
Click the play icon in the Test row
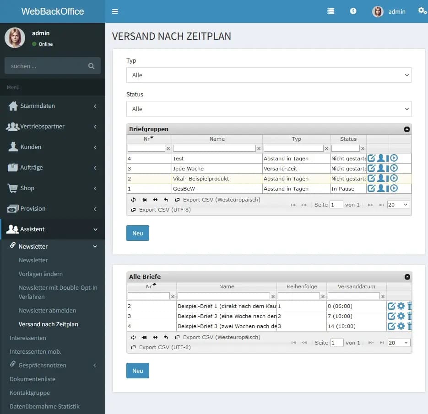394,158
